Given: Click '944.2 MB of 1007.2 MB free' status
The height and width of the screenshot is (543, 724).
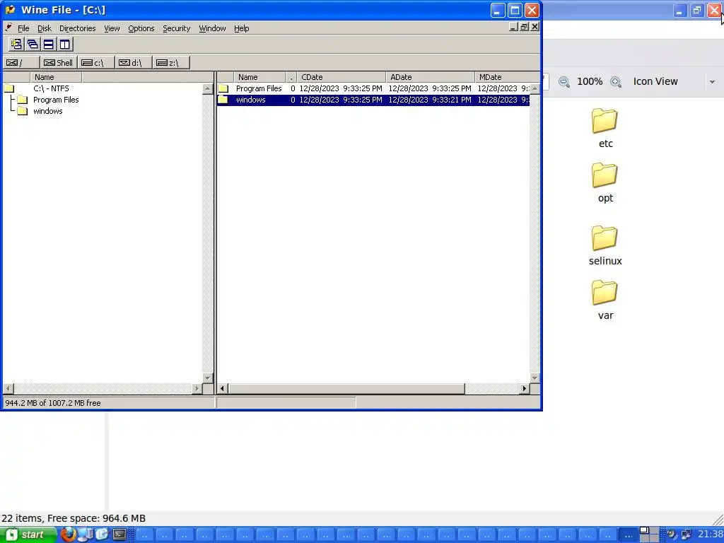Looking at the screenshot, I should pos(52,403).
